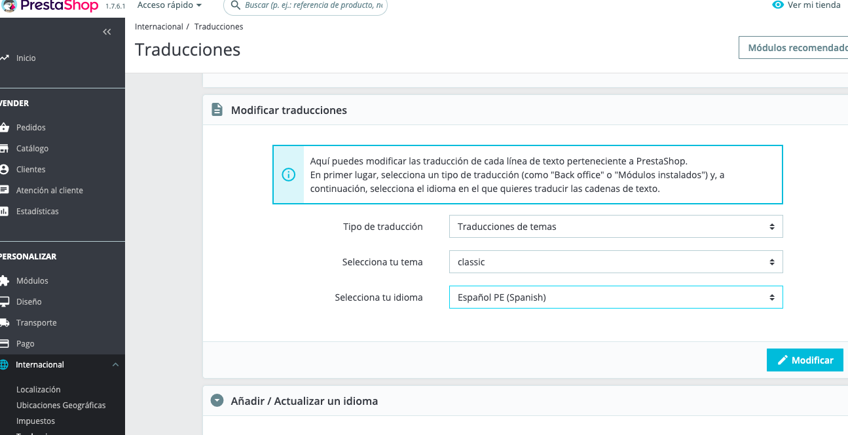Click the Pedidos basket icon
Image resolution: width=848 pixels, height=435 pixels.
4,128
